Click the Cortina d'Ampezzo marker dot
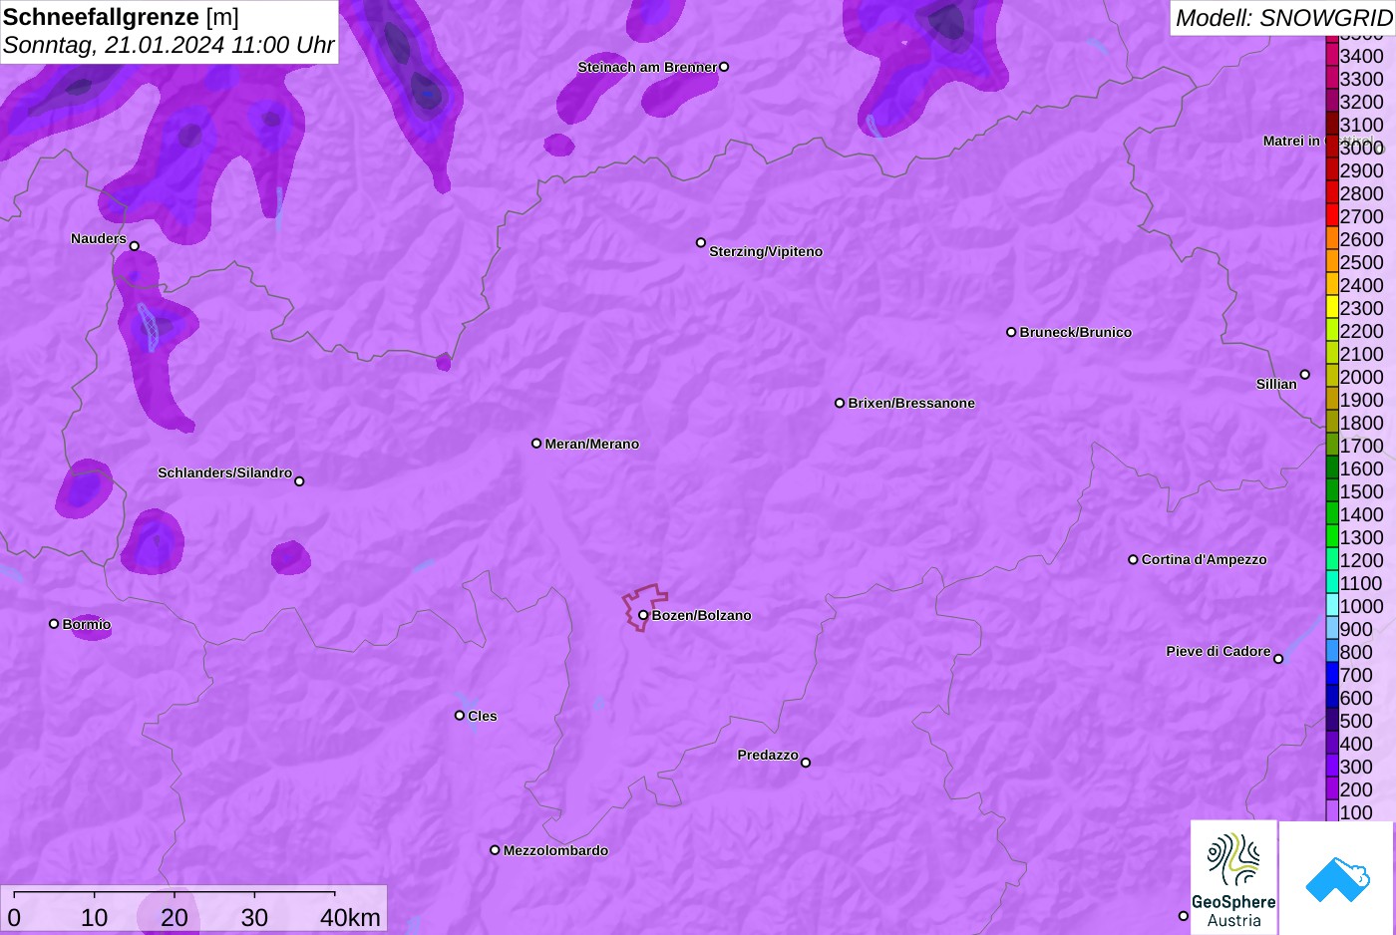Viewport: 1396px width, 935px height. click(1133, 559)
